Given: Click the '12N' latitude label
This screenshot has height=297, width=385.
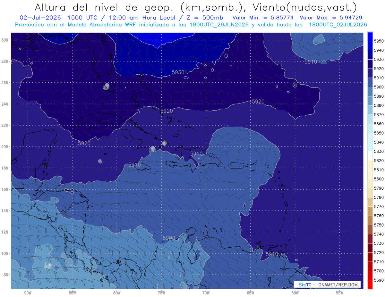Looking at the screenshot, I should point(5,232).
